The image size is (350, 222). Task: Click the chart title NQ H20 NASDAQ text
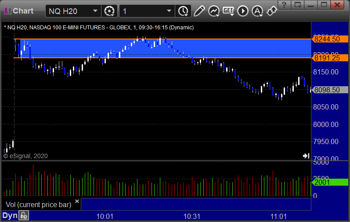point(99,28)
